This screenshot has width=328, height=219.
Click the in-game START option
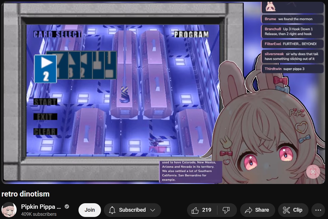(x=46, y=102)
